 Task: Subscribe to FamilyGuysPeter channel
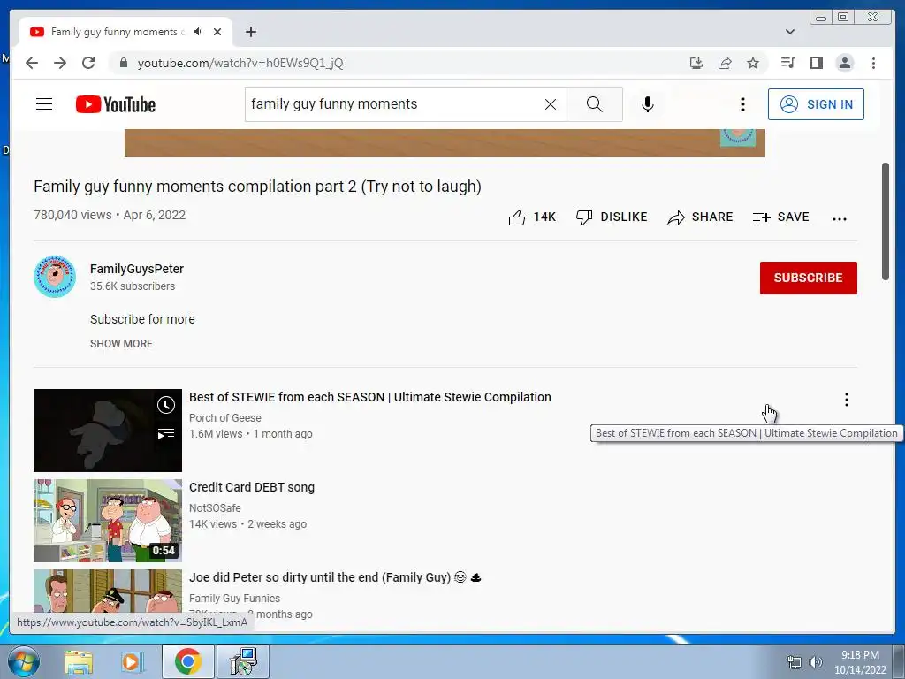pos(808,278)
